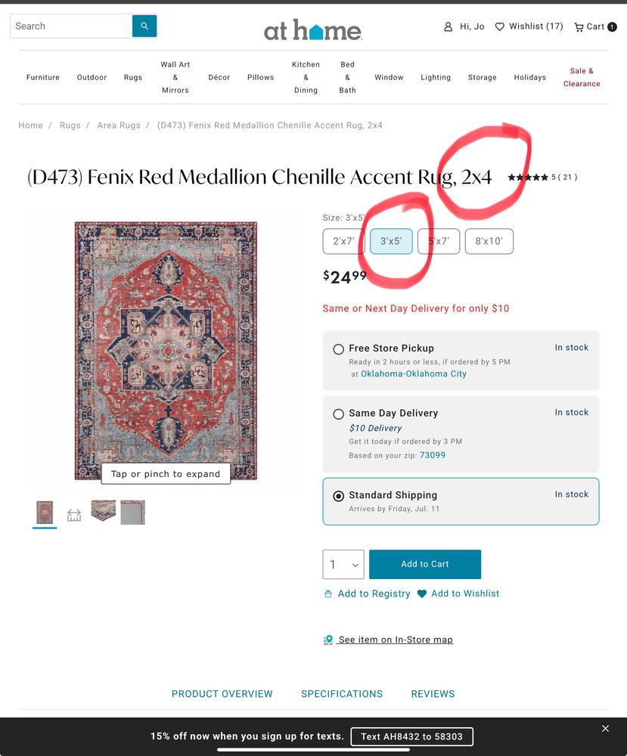The image size is (627, 756).
Task: Switch to the Specifications tab
Action: click(342, 694)
